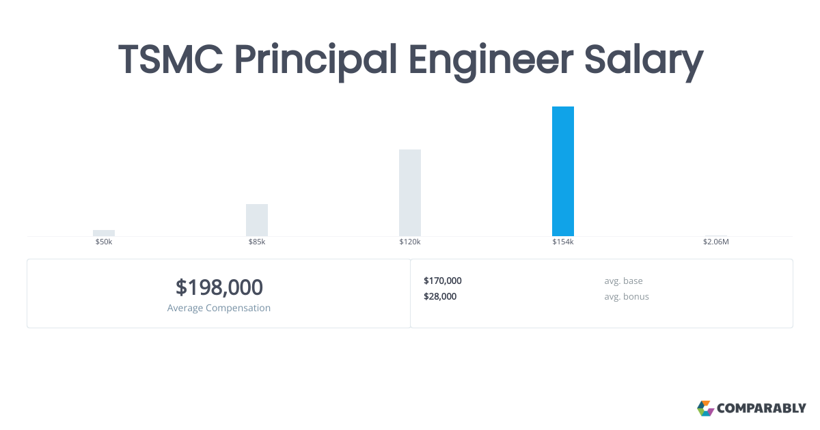
Task: Click the $50k axis label
Action: click(104, 242)
